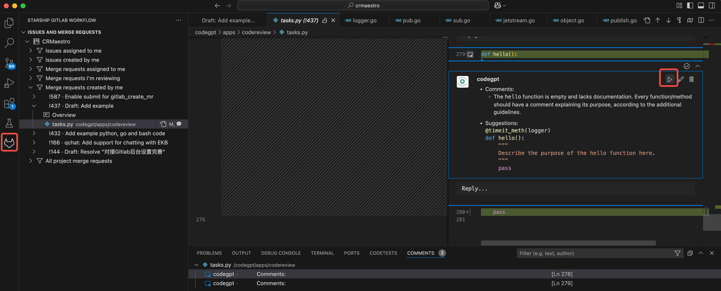Click the pencil edit icon on comment
Screen dimensions: 721x291
click(680, 79)
